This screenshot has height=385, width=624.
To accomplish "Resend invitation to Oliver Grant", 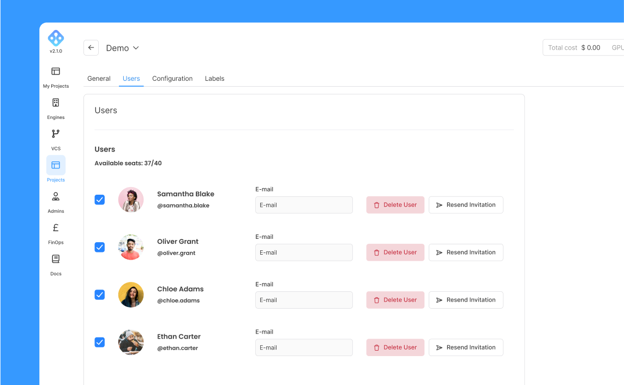I will 466,252.
